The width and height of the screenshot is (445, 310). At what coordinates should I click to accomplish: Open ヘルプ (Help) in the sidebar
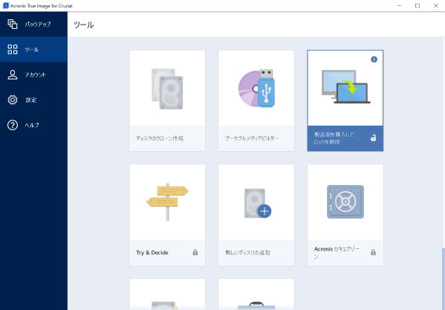click(33, 125)
